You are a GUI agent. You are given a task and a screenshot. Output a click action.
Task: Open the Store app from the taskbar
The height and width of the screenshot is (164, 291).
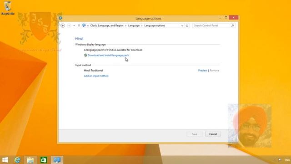pyautogui.click(x=44, y=160)
